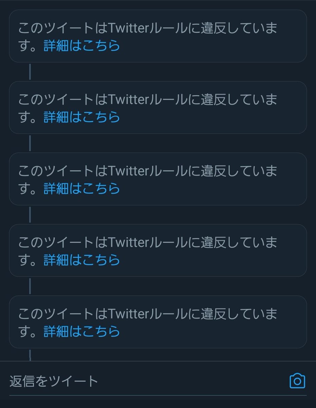Image resolution: width=316 pixels, height=408 pixels.
Task: Open 詳細はこちら link in second notice
Action: coord(82,117)
